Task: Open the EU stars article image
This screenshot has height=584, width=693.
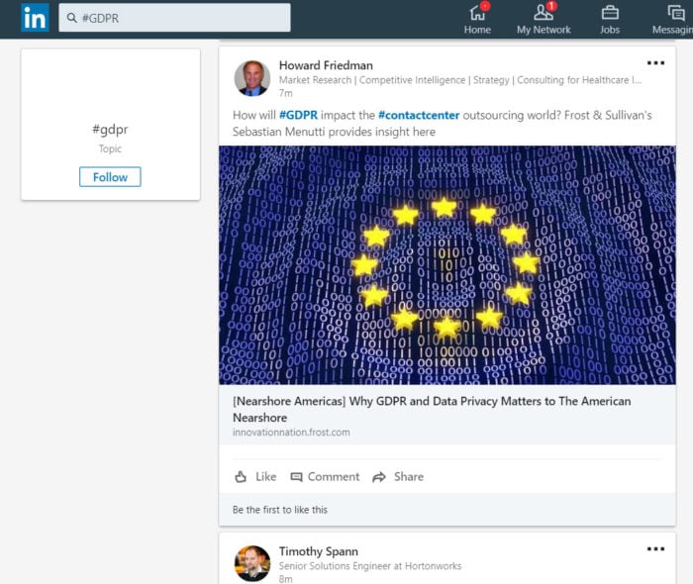Action: [446, 265]
